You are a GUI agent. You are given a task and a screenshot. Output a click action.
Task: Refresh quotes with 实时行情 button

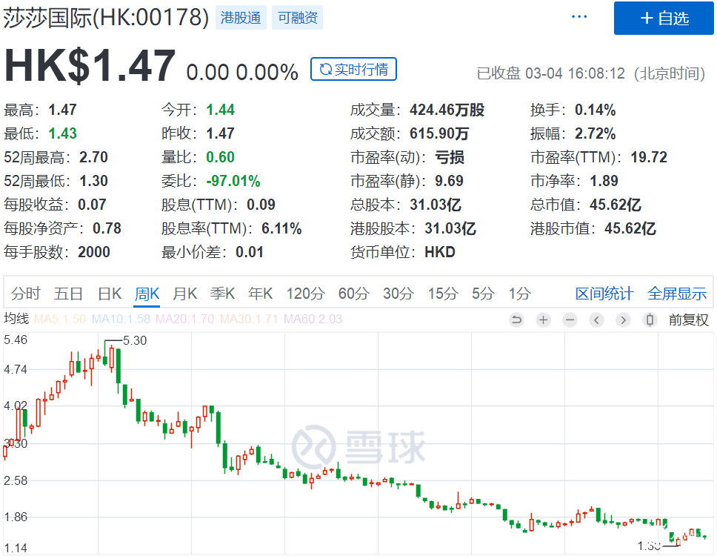(x=354, y=70)
